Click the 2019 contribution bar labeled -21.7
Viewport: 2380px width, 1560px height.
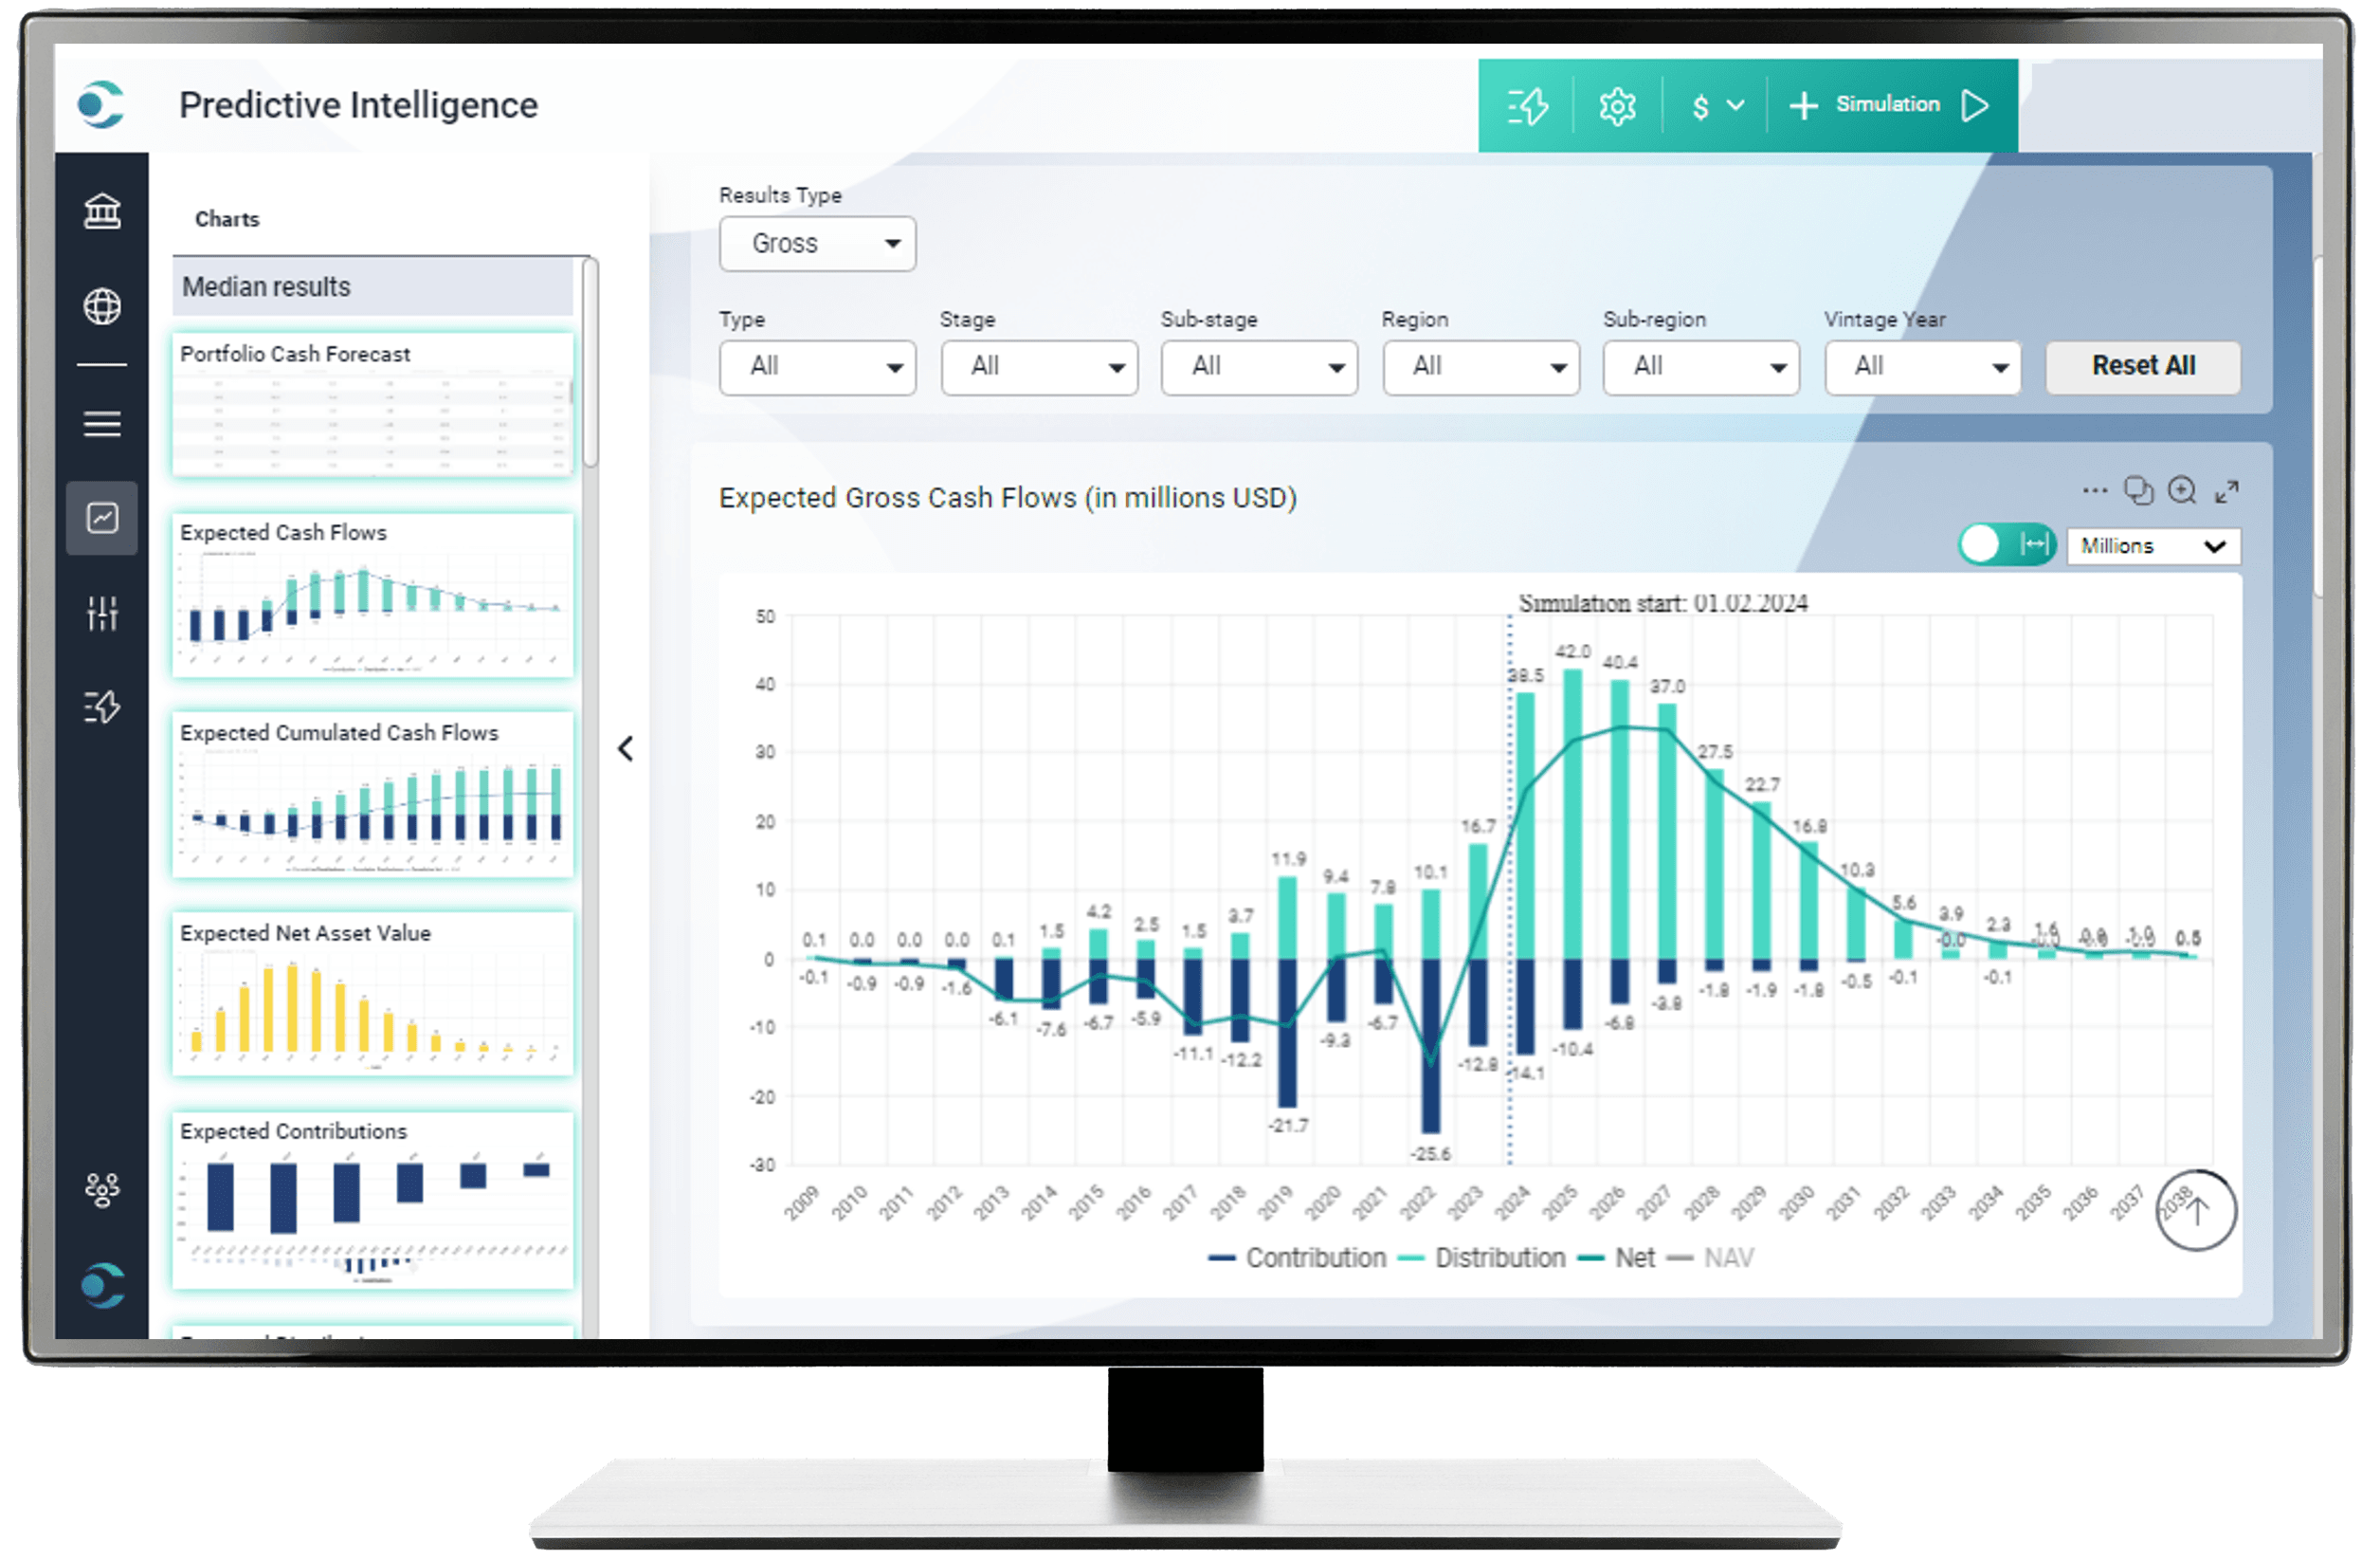[1288, 1033]
